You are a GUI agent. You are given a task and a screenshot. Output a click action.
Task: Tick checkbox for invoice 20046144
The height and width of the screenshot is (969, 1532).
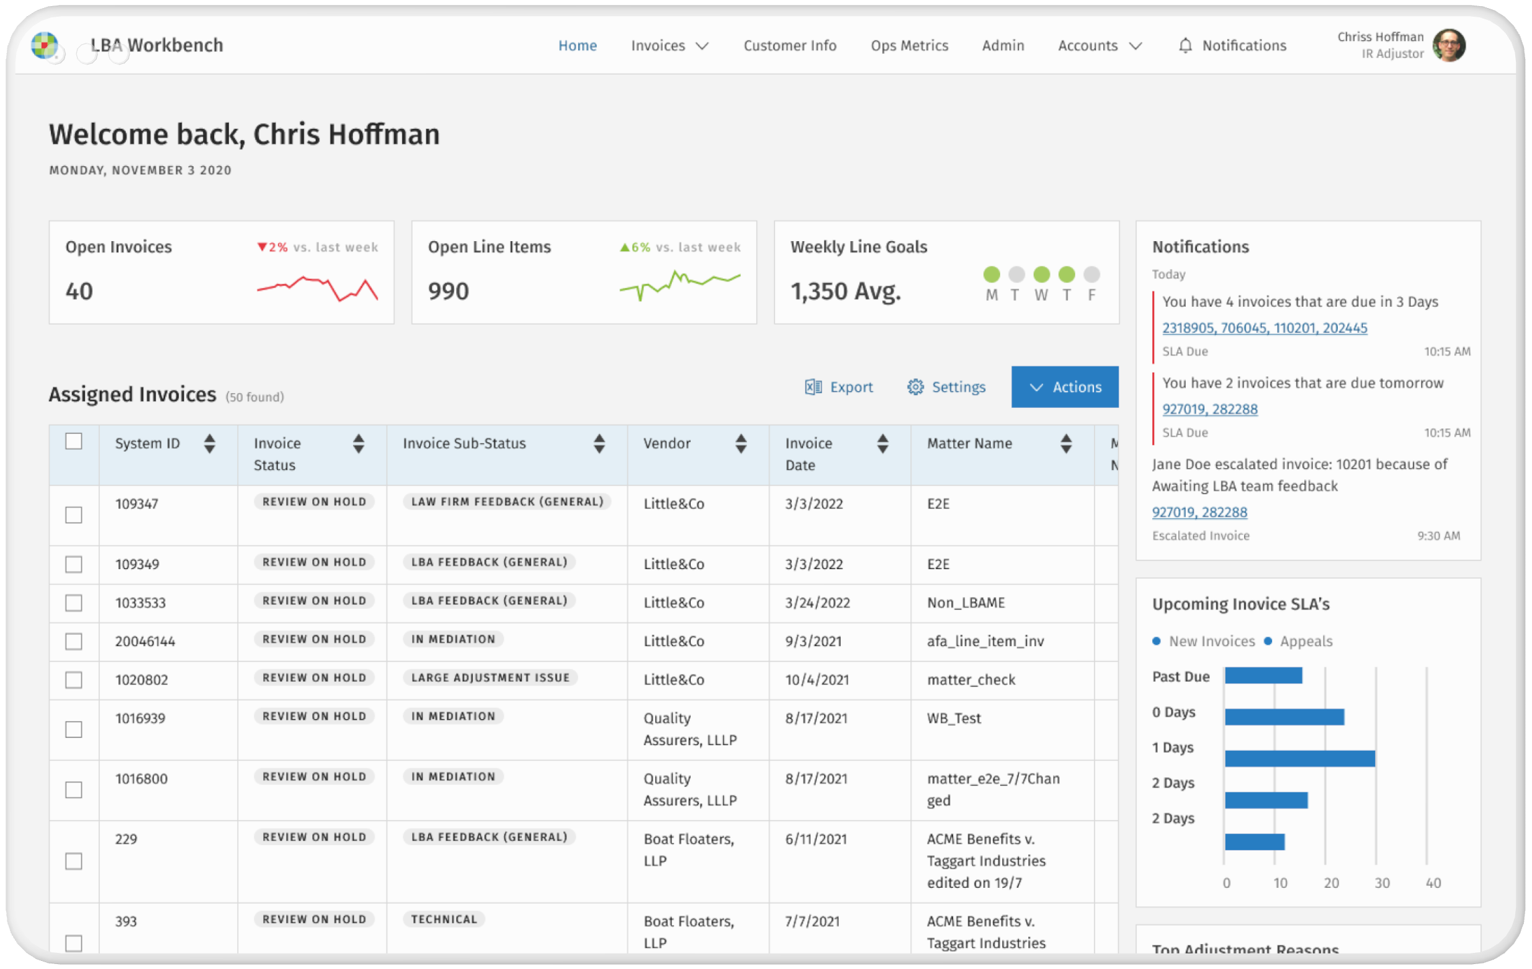click(x=74, y=641)
